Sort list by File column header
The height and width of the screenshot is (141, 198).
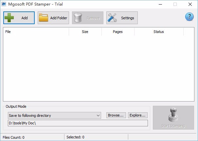pyautogui.click(x=36, y=32)
